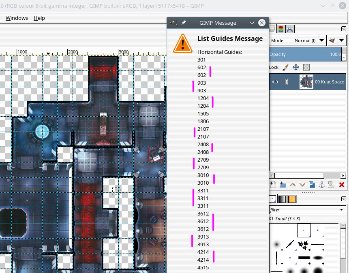Switch to the Brushes tab
The width and height of the screenshot is (349, 273).
[272, 199]
